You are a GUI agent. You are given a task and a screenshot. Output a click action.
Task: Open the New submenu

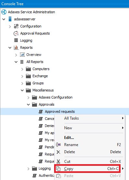(x=89, y=128)
